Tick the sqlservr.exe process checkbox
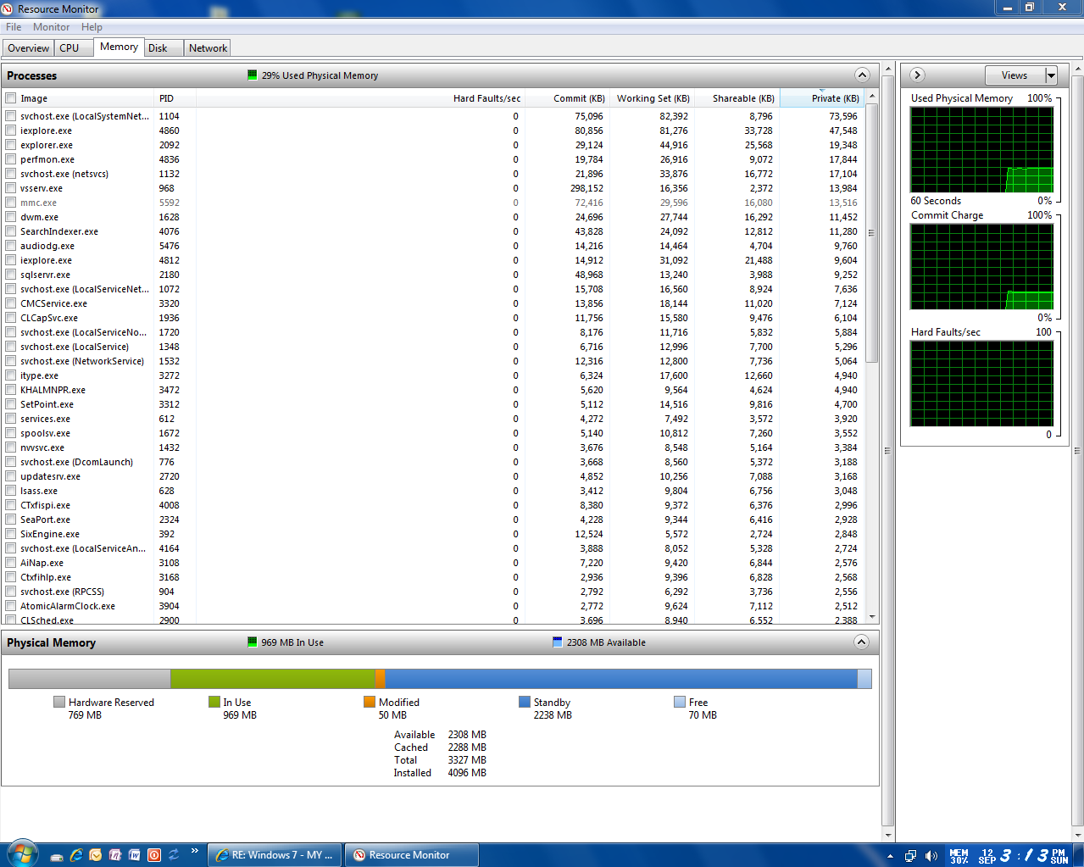The image size is (1084, 867). coord(11,275)
